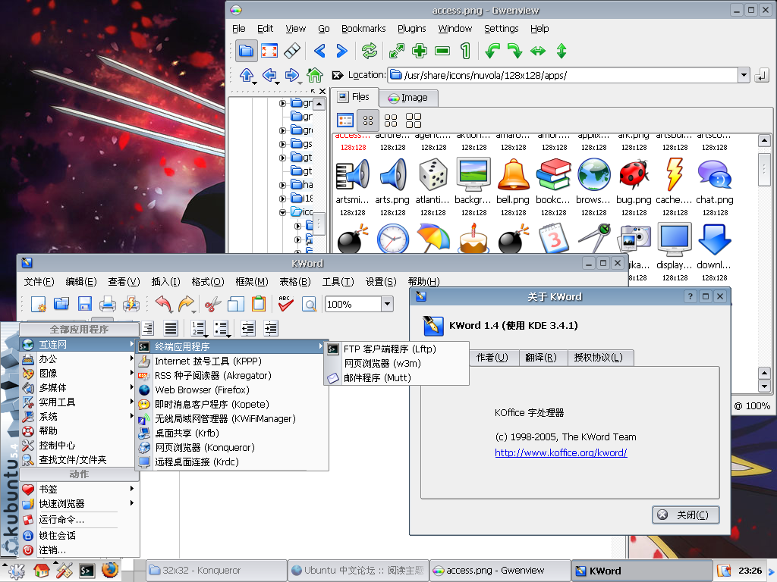Screen dimensions: 777x582
Task: Click the increase indent icon in KWord
Action: 271,328
